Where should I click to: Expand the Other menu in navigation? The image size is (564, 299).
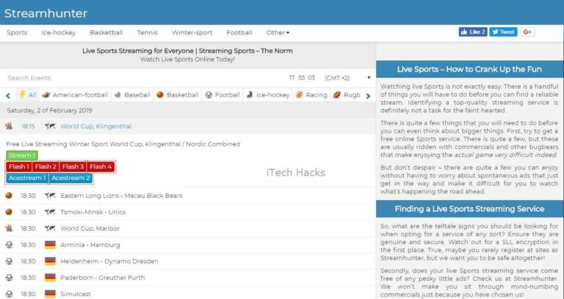click(x=278, y=32)
